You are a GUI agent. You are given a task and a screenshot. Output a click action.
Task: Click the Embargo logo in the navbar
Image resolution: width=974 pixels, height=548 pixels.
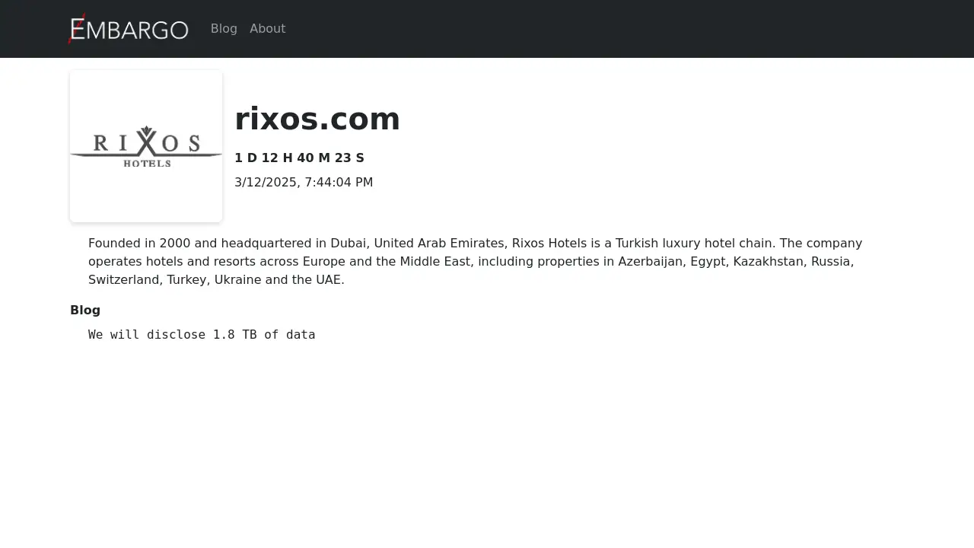[129, 29]
